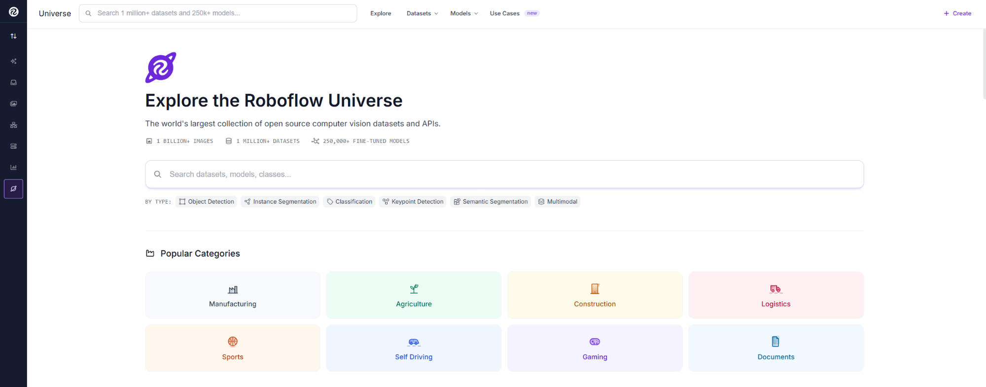Click the datasets stat database icon
Screen dimensions: 986x387
point(229,141)
